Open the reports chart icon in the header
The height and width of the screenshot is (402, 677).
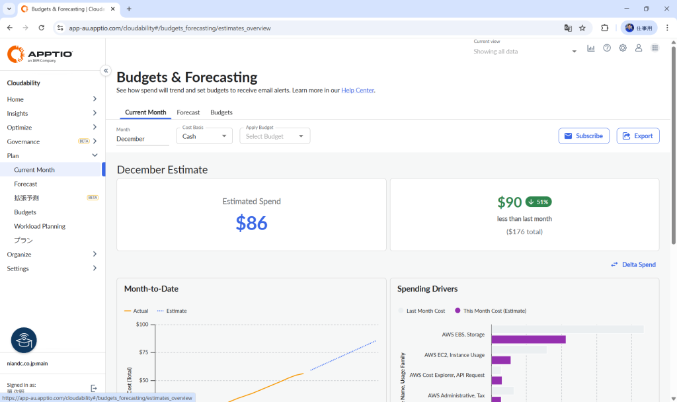(x=590, y=48)
